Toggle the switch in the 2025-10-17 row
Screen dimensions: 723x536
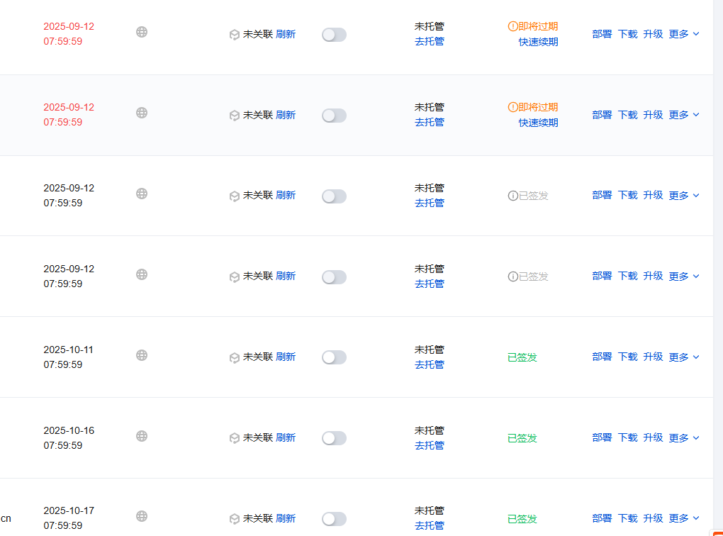tap(334, 519)
